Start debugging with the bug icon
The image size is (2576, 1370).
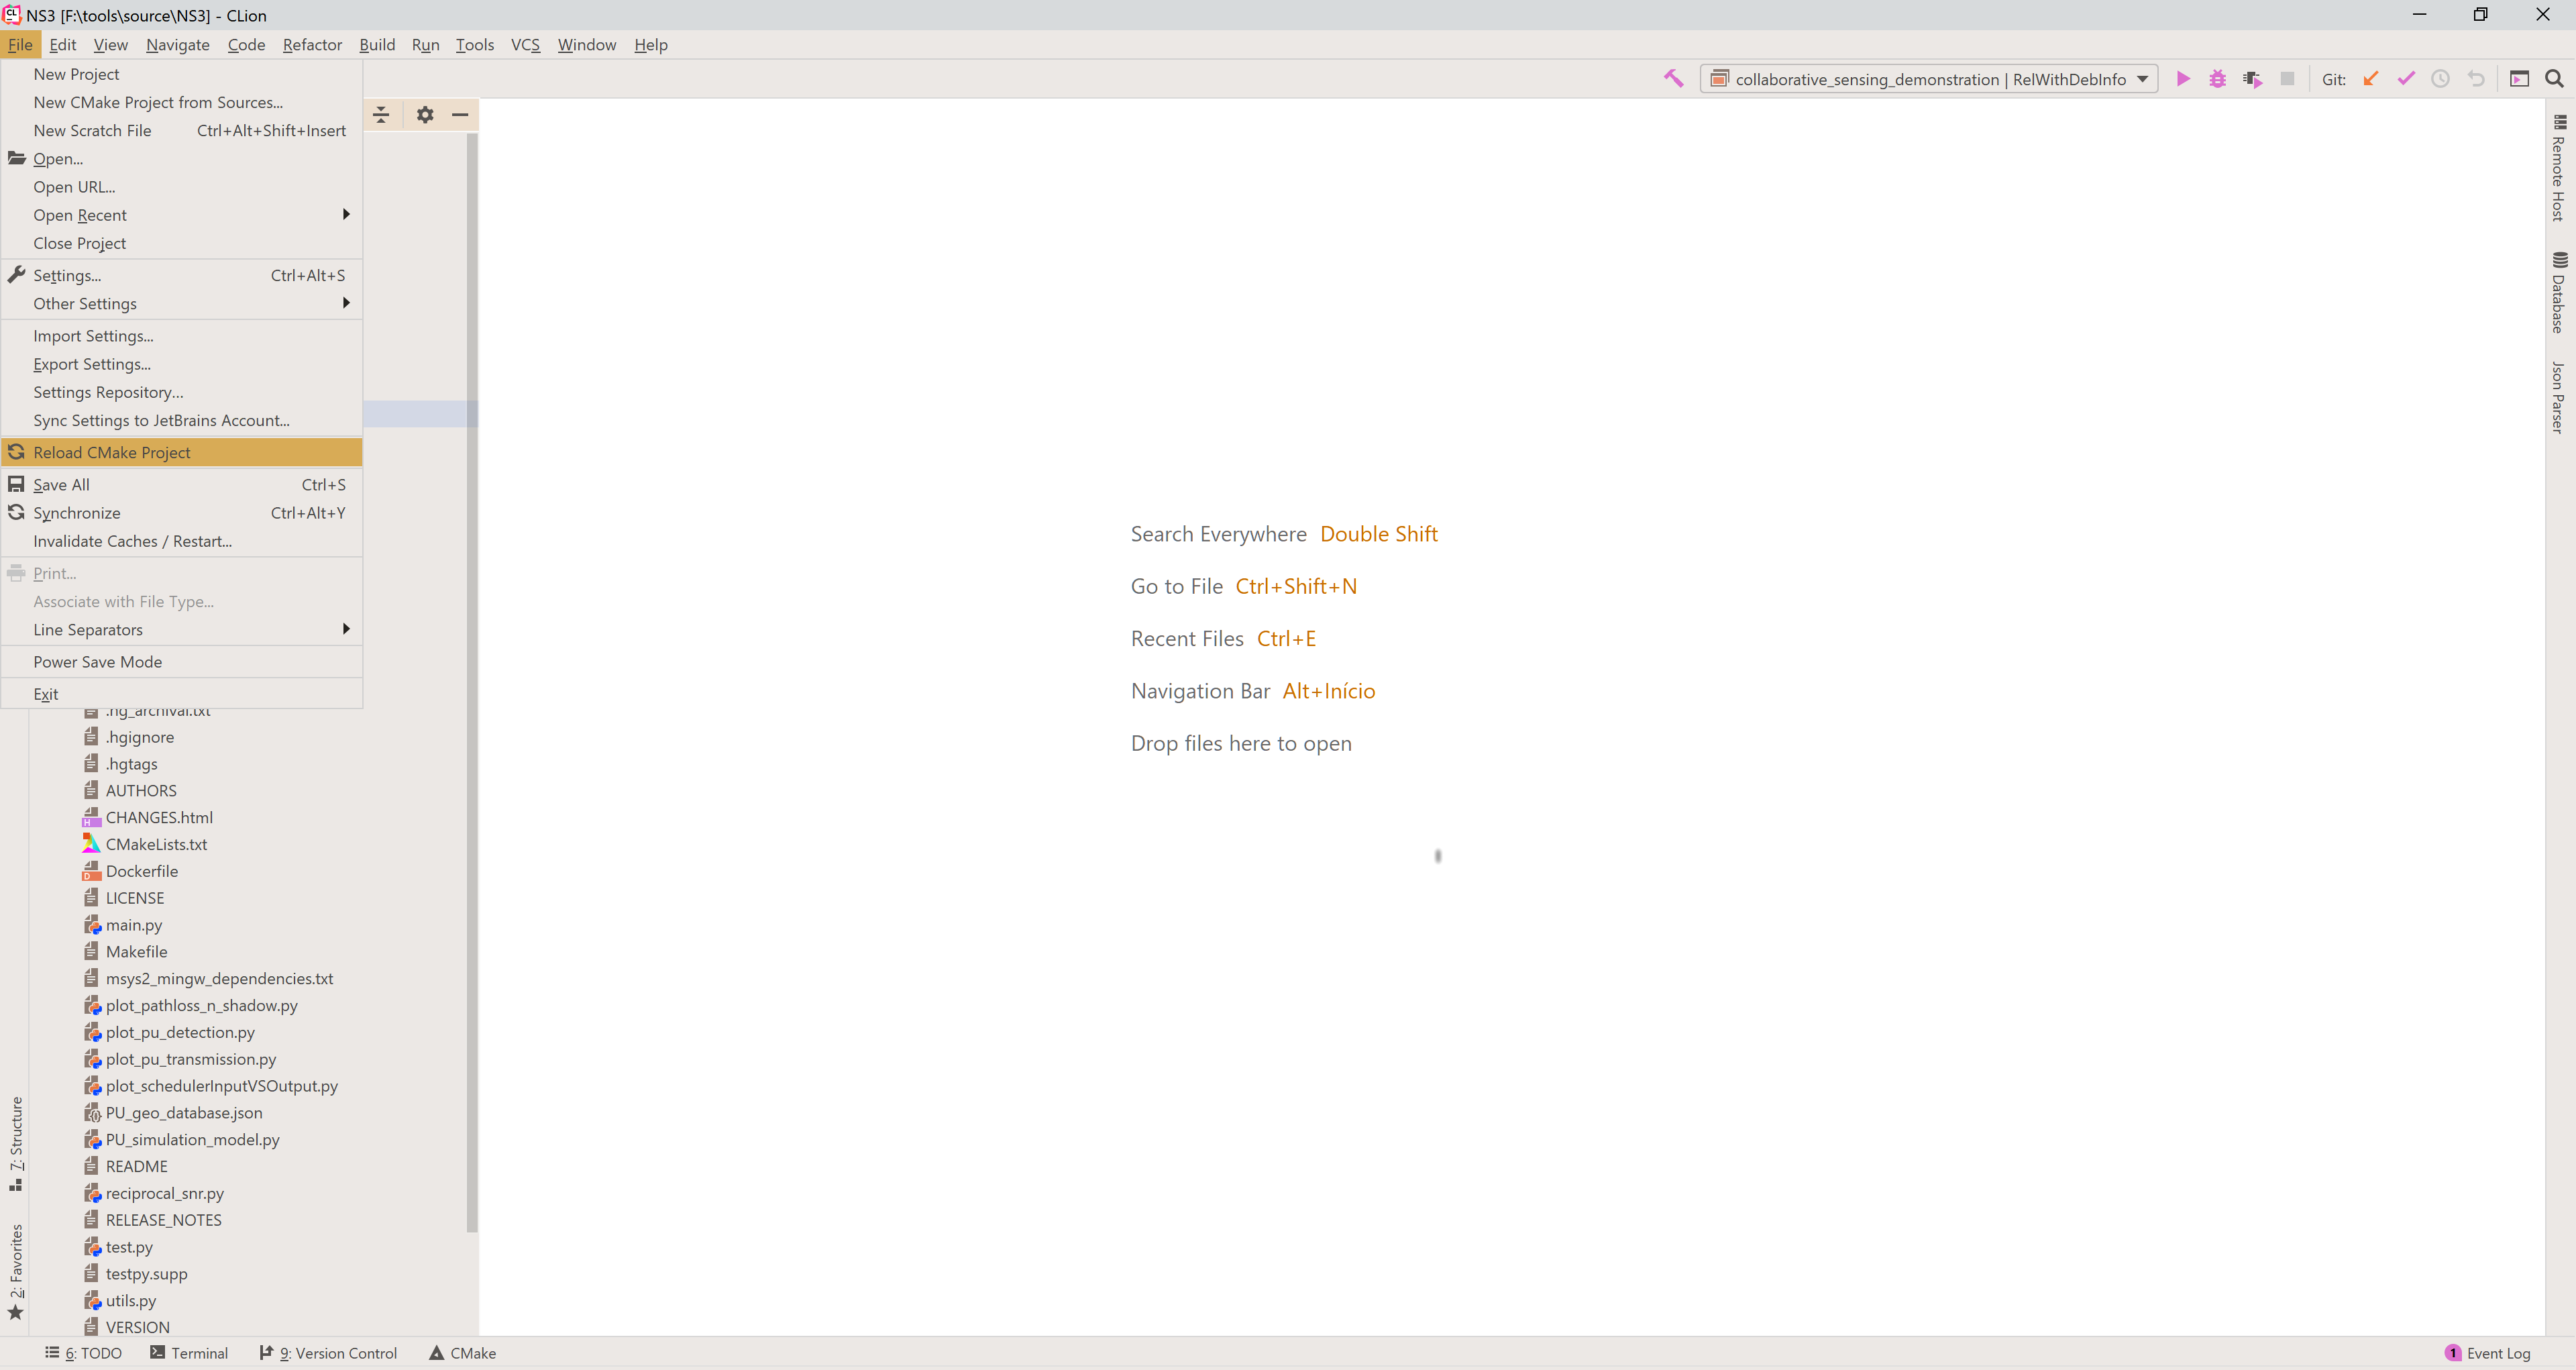(x=2217, y=79)
